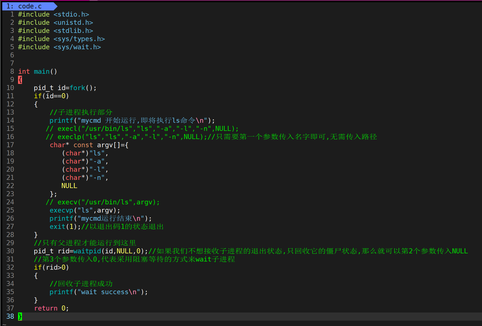Click 'char* const argv[]={' declaration
The width and height of the screenshot is (482, 326).
click(89, 145)
